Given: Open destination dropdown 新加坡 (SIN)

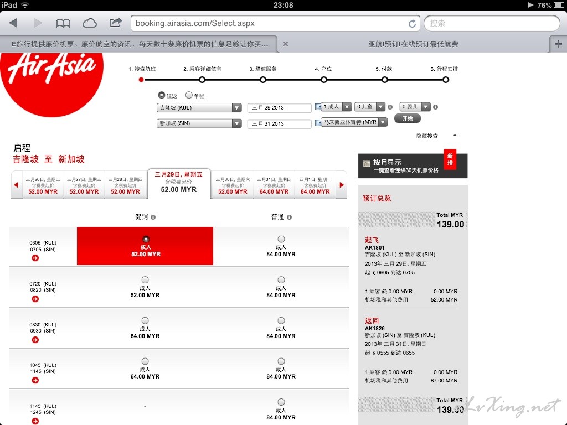Looking at the screenshot, I should (x=199, y=123).
